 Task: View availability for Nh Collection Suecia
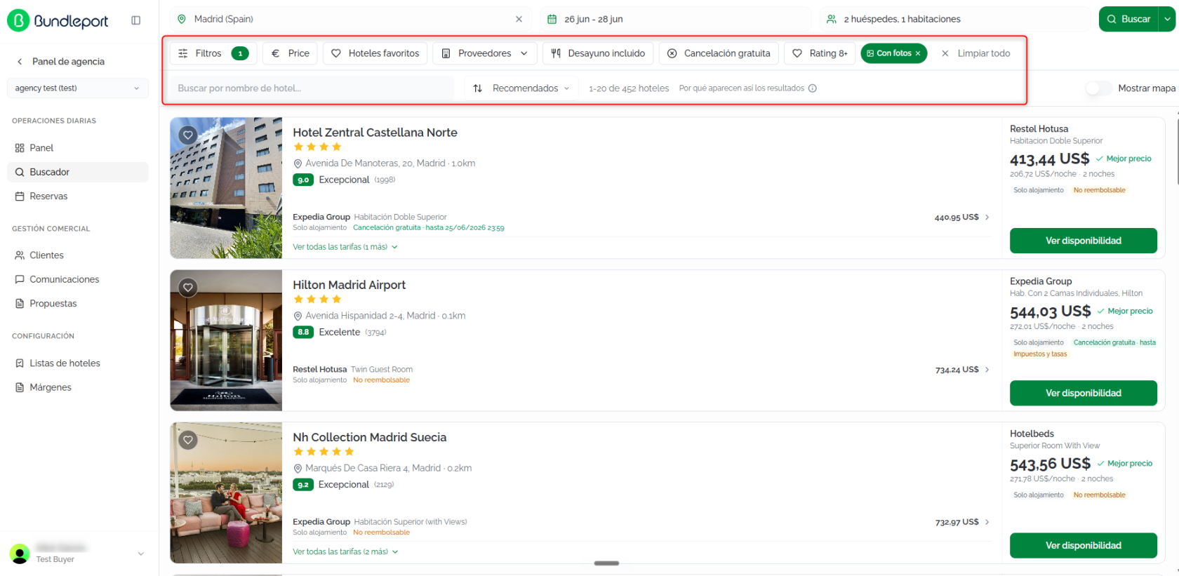point(1084,545)
